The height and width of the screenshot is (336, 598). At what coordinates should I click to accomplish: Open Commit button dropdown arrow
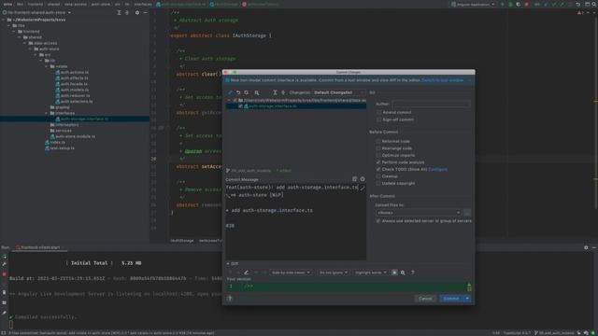click(467, 299)
